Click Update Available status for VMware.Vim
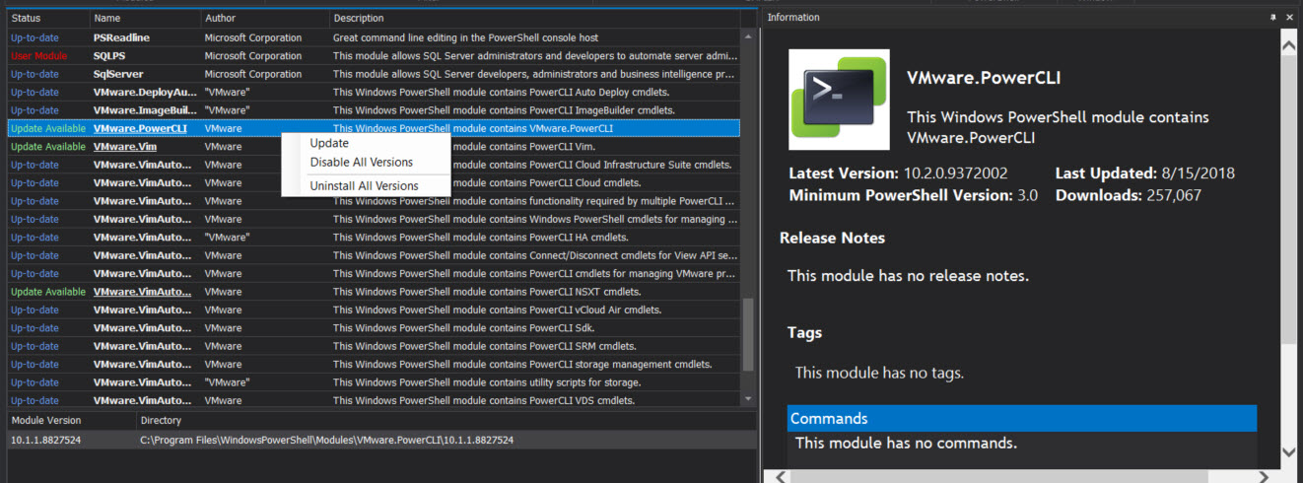Viewport: 1303px width, 483px height. pyautogui.click(x=48, y=146)
